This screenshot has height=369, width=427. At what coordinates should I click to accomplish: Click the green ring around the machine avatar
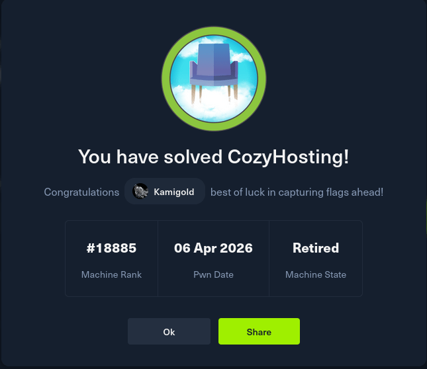click(214, 31)
